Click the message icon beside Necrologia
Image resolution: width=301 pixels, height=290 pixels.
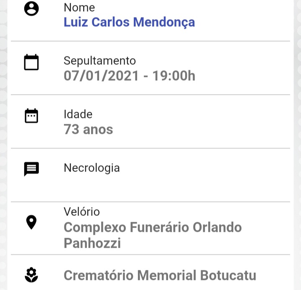coord(31,169)
